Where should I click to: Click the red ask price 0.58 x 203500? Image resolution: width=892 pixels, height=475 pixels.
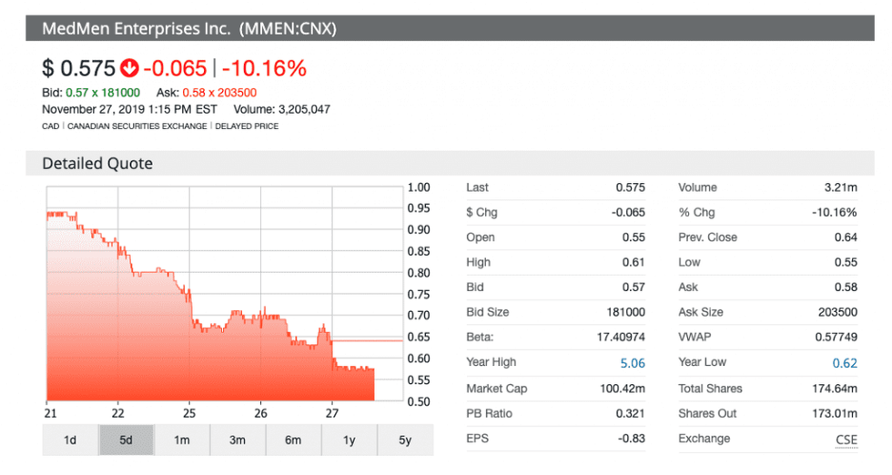(x=219, y=93)
